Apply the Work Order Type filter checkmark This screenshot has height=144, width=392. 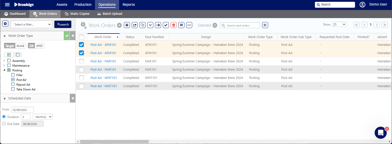click(67, 36)
